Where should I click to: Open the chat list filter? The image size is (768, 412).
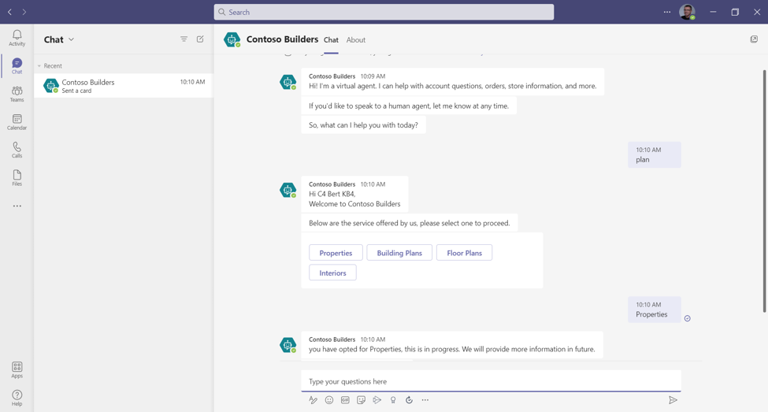coord(184,39)
